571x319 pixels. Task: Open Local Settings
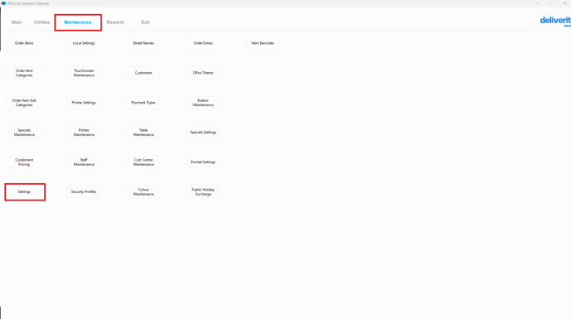[x=84, y=43]
